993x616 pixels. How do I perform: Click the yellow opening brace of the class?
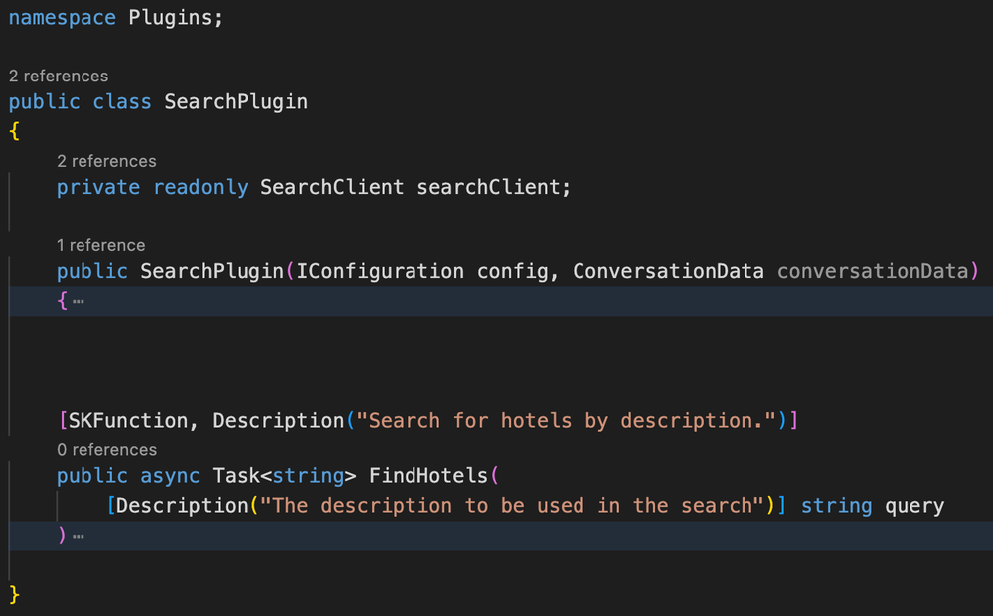pos(15,132)
